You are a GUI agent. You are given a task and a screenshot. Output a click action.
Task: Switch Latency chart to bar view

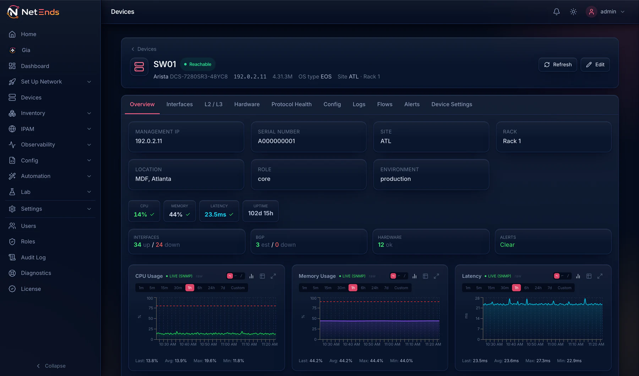tap(578, 276)
